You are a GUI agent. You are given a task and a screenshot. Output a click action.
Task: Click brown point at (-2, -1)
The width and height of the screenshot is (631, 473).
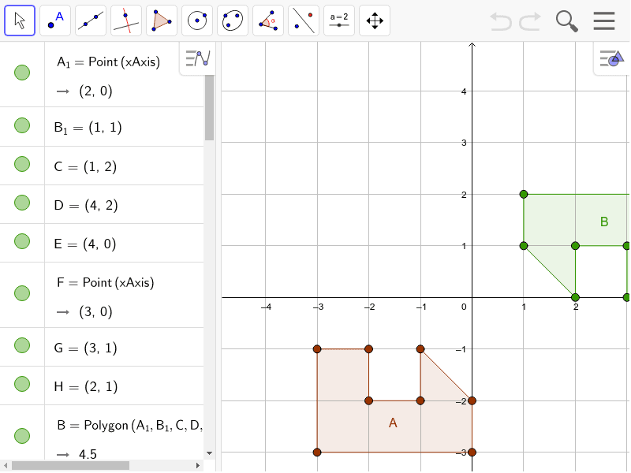pyautogui.click(x=368, y=349)
